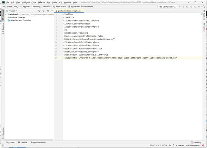
Task: Toggle the Favorites side tool window
Action: [x=3, y=133]
